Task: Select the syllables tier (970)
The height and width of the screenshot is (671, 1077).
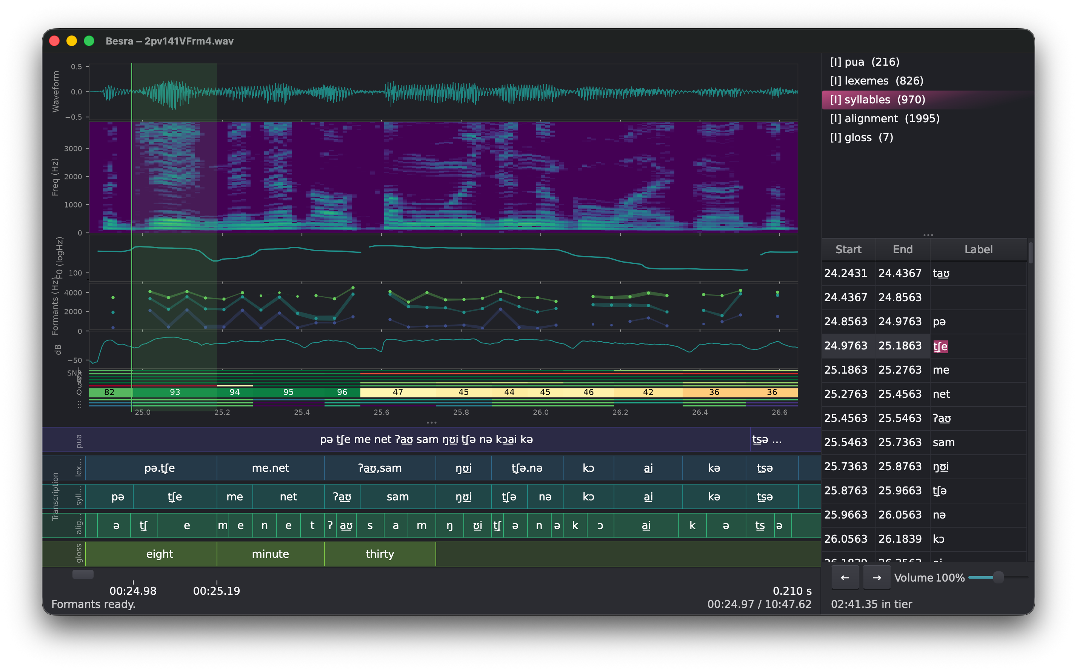Action: point(928,99)
